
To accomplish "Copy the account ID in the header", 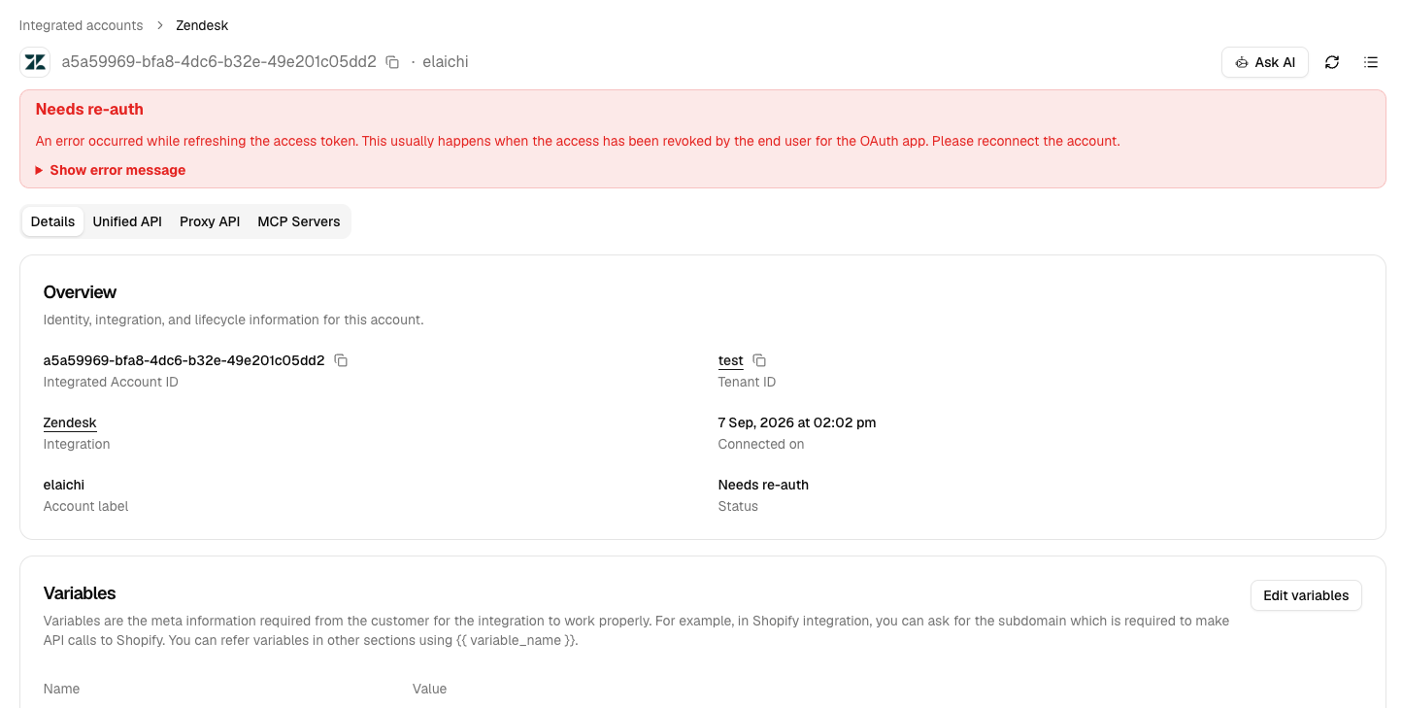I will coord(392,62).
